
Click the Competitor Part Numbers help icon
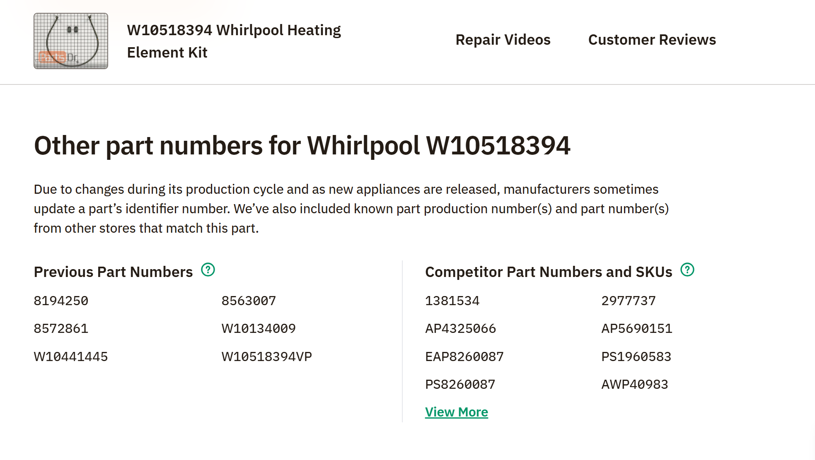coord(687,270)
